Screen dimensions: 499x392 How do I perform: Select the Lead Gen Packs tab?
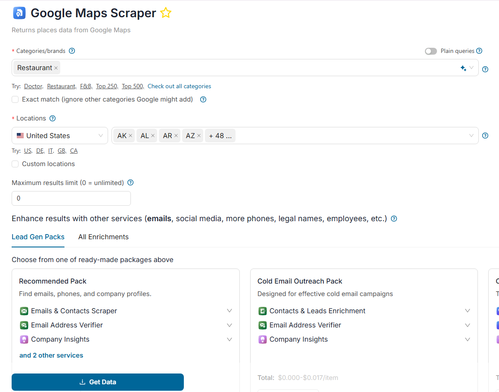click(38, 237)
